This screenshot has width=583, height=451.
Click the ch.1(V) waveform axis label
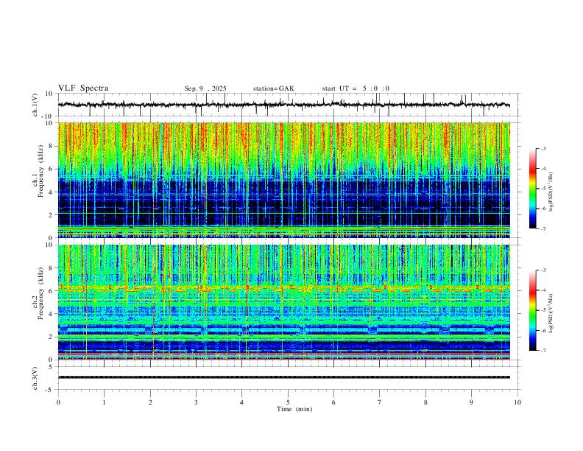35,105
